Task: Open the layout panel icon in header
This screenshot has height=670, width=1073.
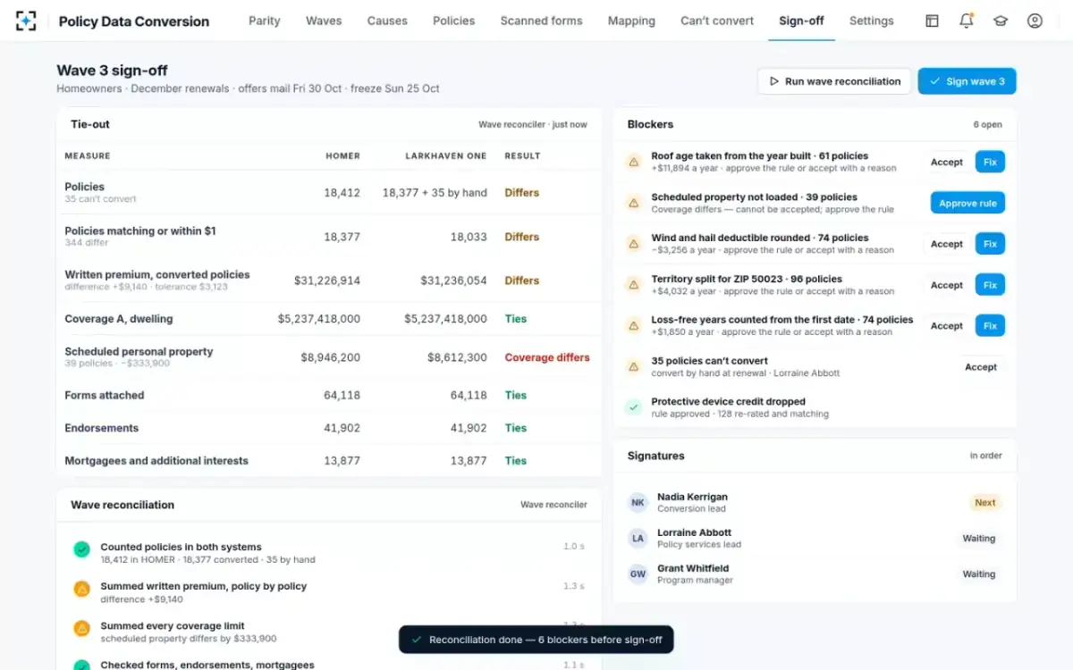Action: tap(932, 21)
